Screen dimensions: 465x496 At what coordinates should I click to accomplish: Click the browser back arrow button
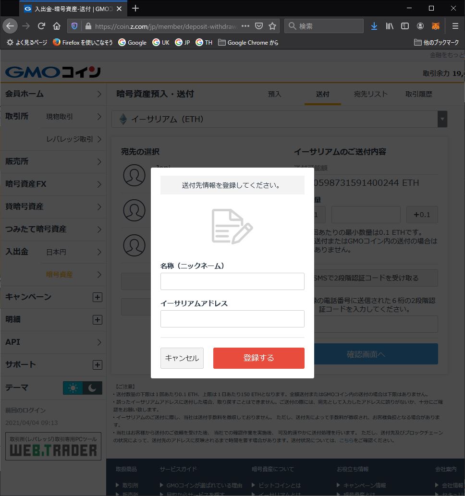[x=10, y=26]
